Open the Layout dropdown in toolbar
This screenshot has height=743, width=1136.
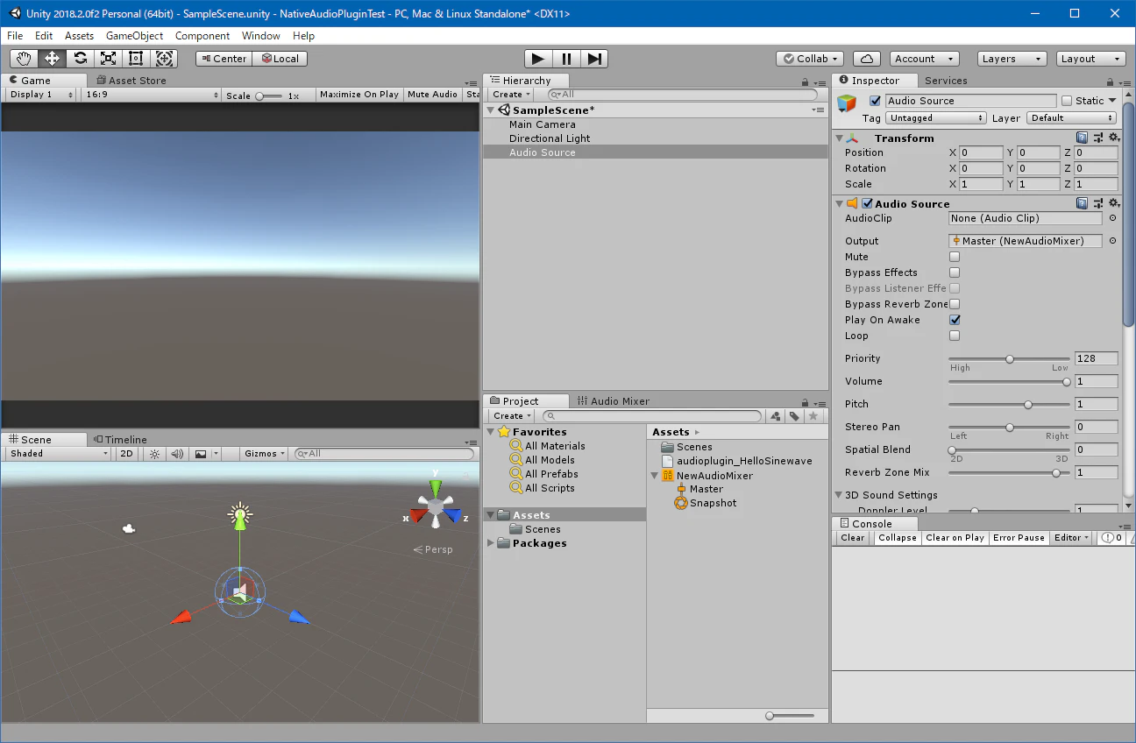pos(1090,59)
